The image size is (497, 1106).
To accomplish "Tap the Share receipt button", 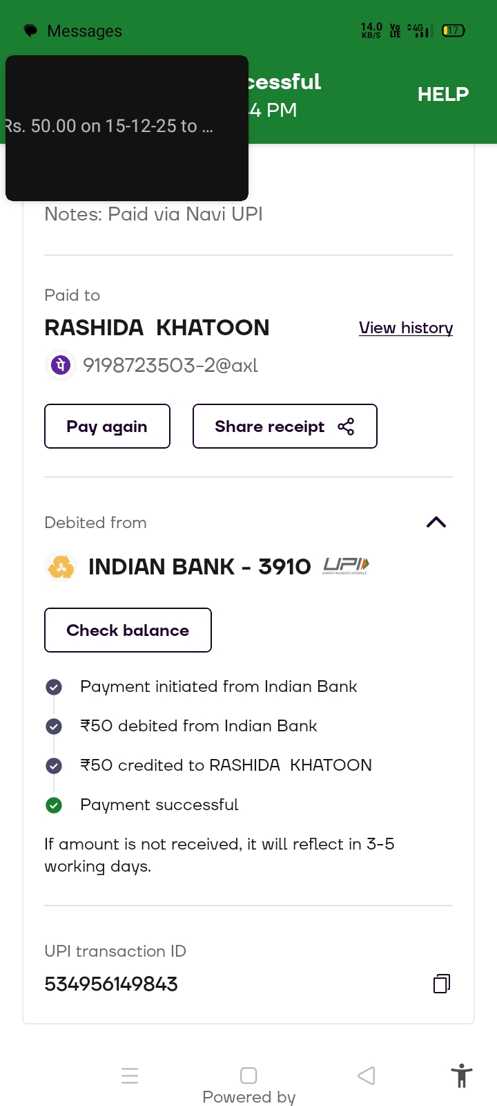I will pos(284,427).
